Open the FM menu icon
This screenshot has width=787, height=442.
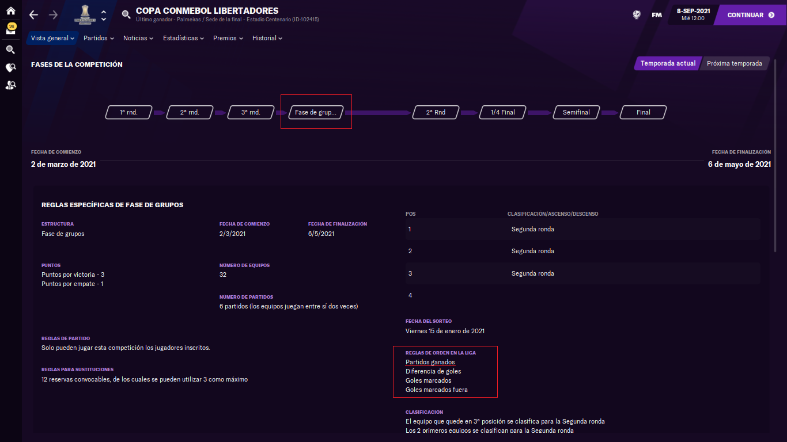click(657, 15)
